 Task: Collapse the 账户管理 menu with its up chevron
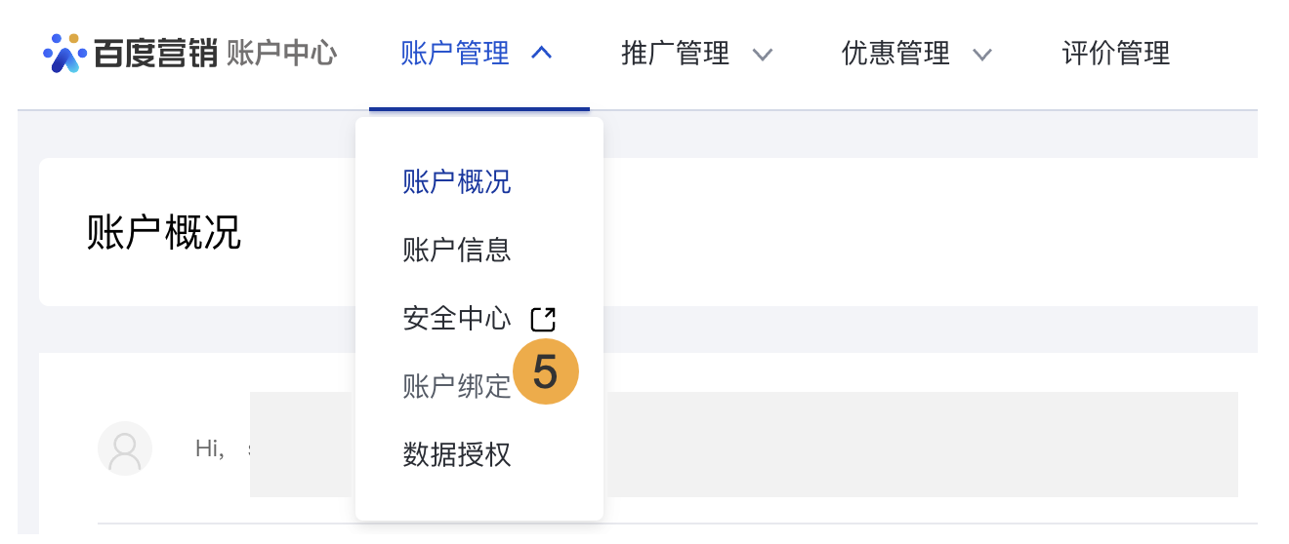click(541, 53)
